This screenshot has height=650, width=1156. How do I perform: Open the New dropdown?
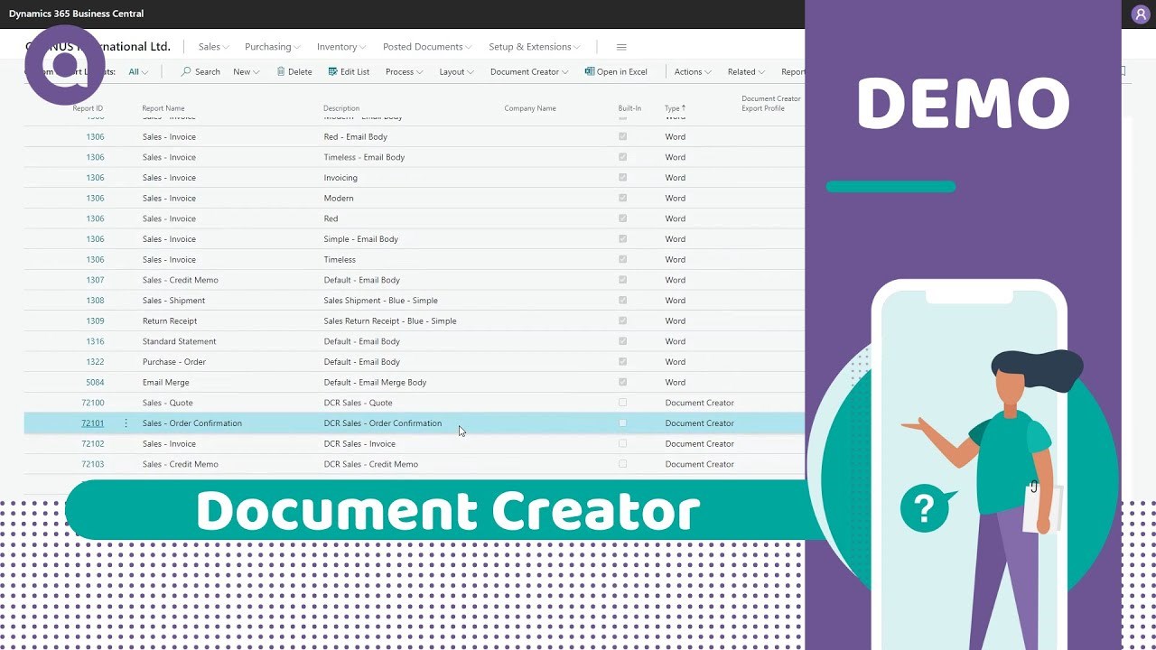click(x=247, y=72)
